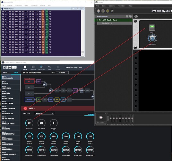This screenshot has height=161, width=172.
Task: Open the panel edit wrench icon
Action: tap(136, 16)
